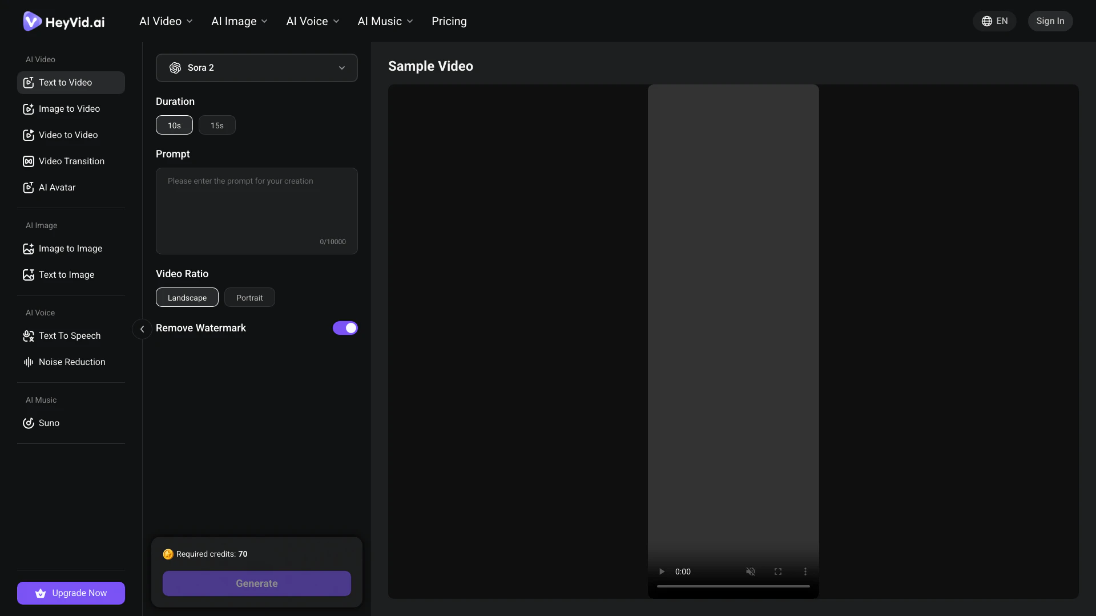The height and width of the screenshot is (616, 1096).
Task: Enter fullscreen on sample video
Action: coord(778,572)
